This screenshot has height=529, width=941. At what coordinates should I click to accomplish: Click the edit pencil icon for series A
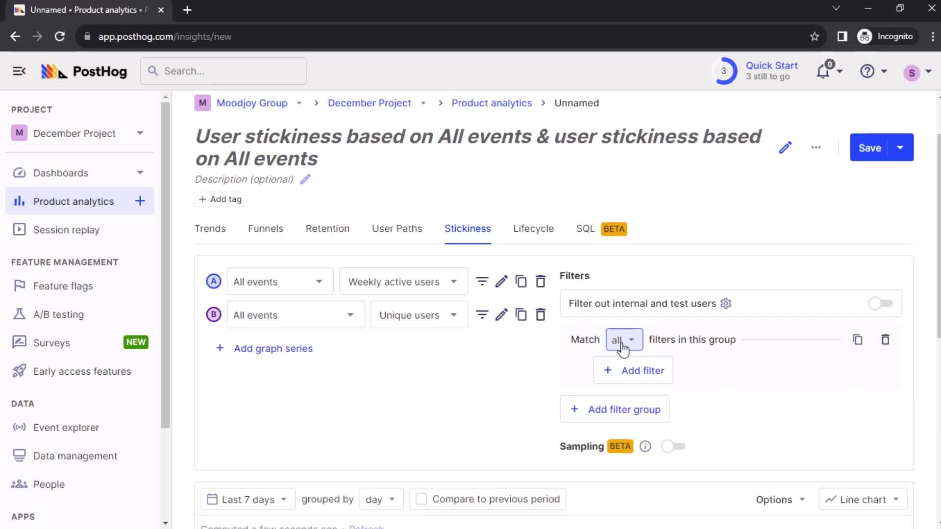pyautogui.click(x=502, y=282)
